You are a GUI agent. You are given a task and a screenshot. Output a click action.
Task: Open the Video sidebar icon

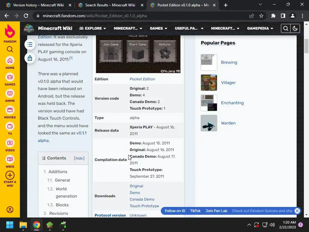point(10,143)
